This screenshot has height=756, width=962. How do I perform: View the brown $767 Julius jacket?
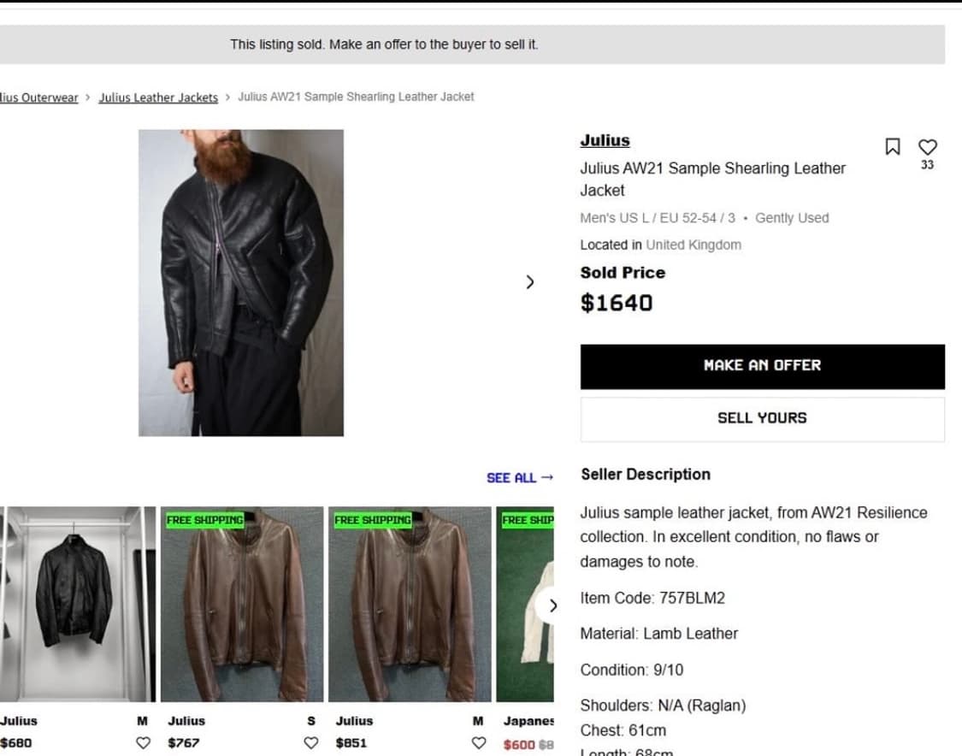point(242,604)
